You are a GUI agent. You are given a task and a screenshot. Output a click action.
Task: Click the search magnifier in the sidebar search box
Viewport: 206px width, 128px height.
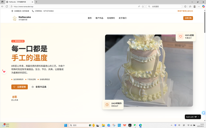[149, 6]
